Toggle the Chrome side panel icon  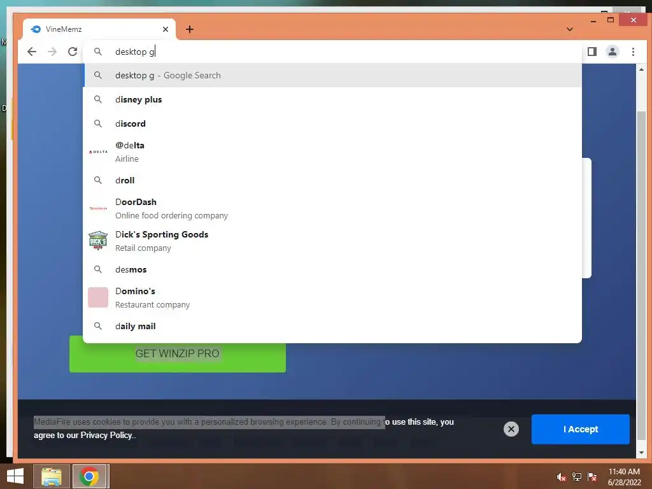[592, 52]
